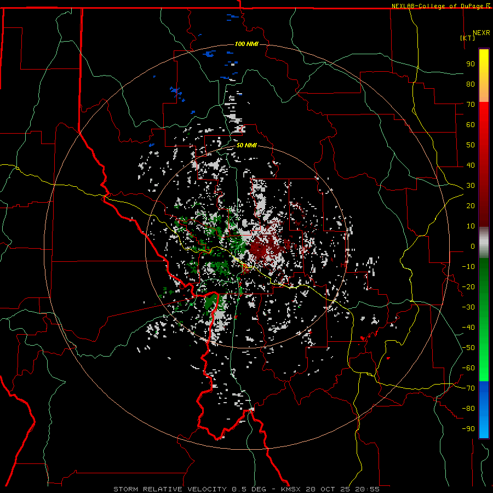Click the 60 value on velocity scale

(x=471, y=125)
